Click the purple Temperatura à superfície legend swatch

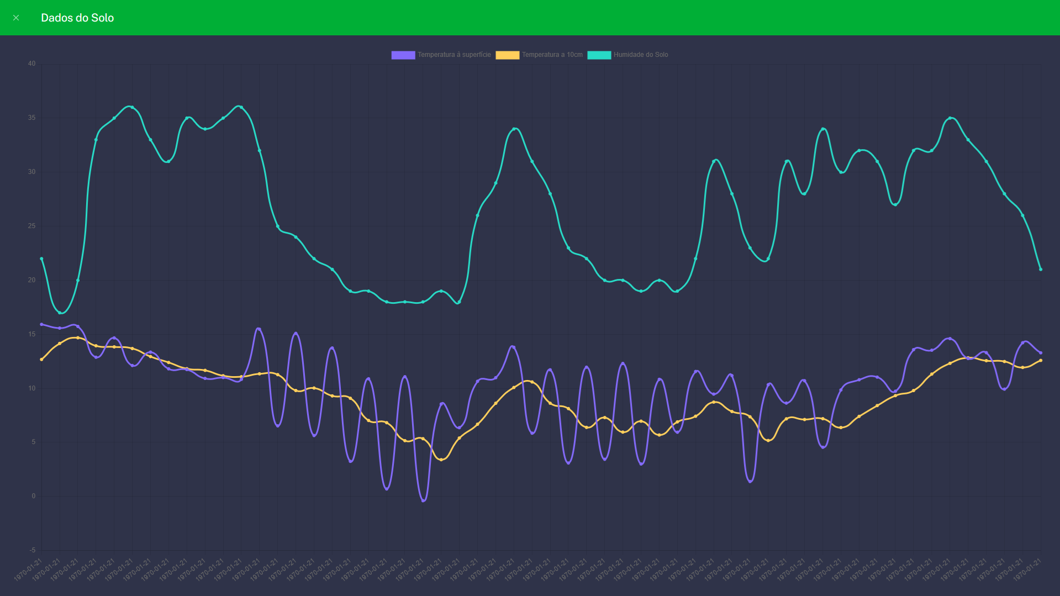click(403, 55)
